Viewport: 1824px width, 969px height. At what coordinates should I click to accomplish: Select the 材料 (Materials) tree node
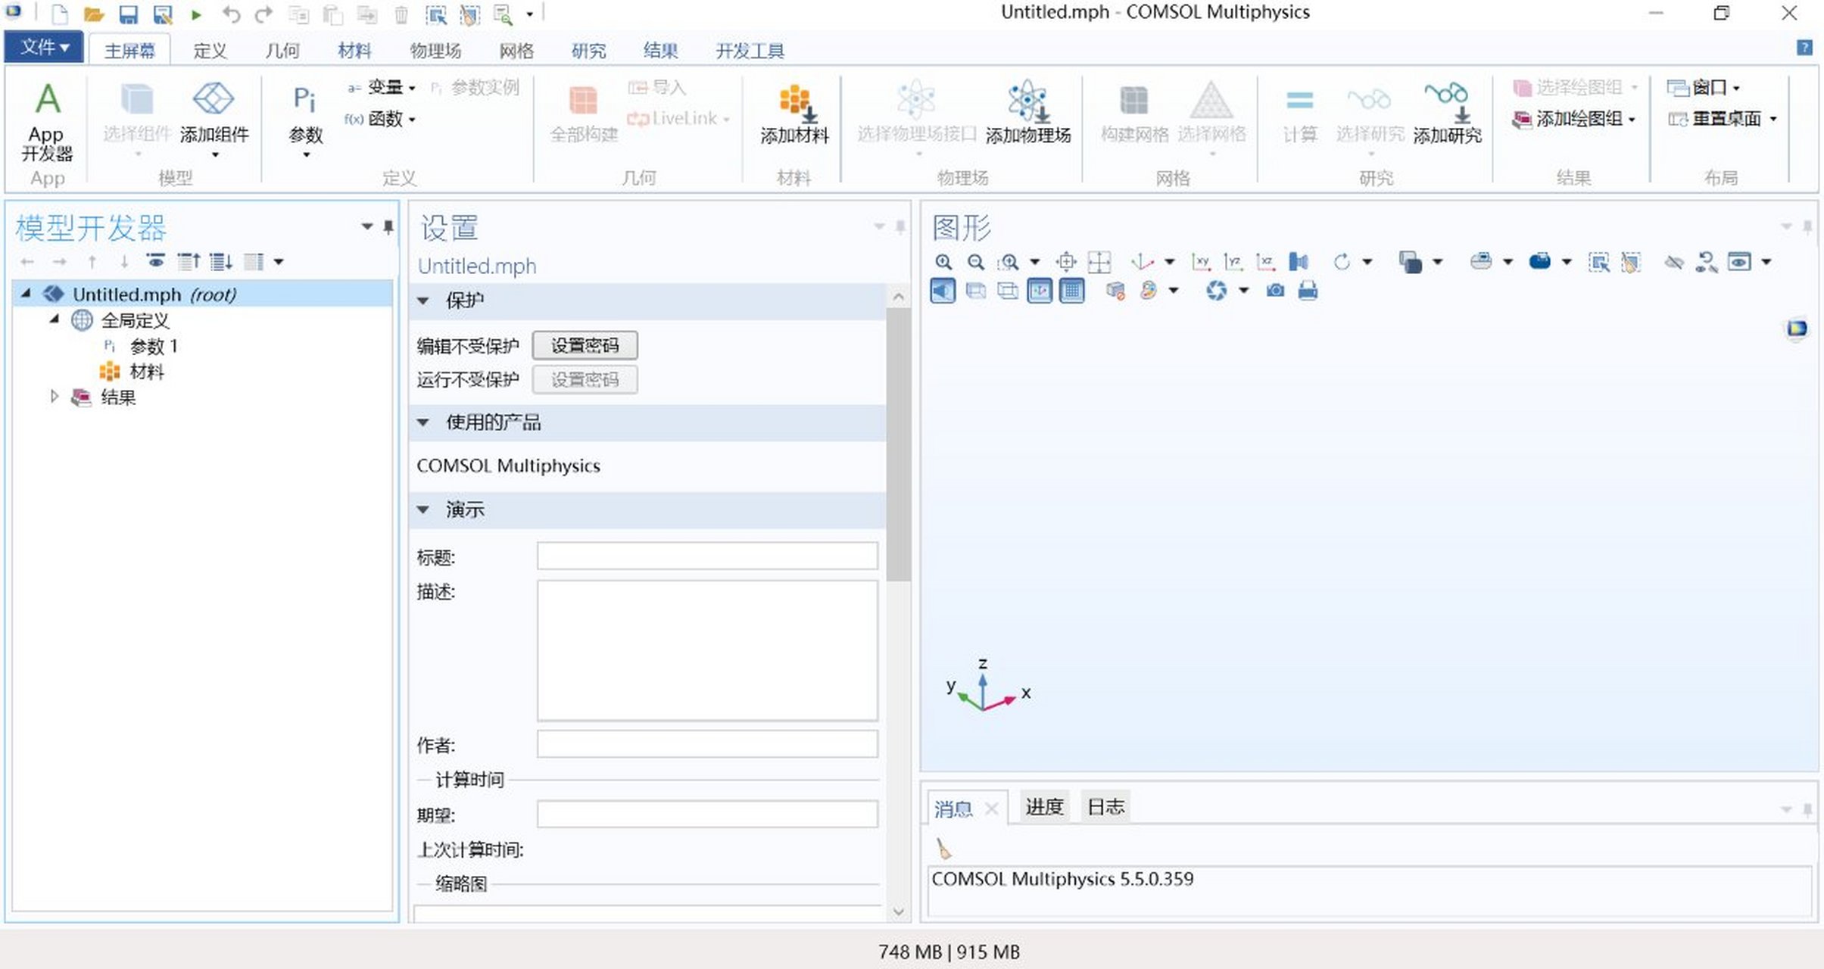[x=146, y=372]
